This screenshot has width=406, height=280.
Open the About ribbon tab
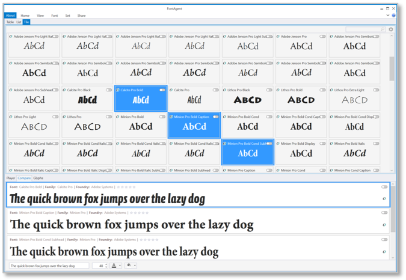(10, 16)
